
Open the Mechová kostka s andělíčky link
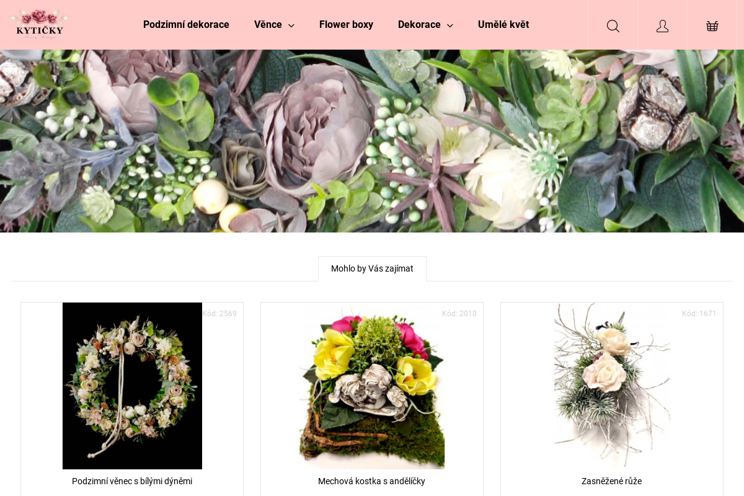pos(371,481)
